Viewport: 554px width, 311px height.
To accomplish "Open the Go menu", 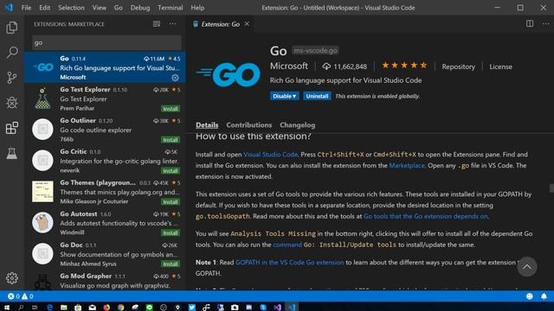I will tap(118, 8).
